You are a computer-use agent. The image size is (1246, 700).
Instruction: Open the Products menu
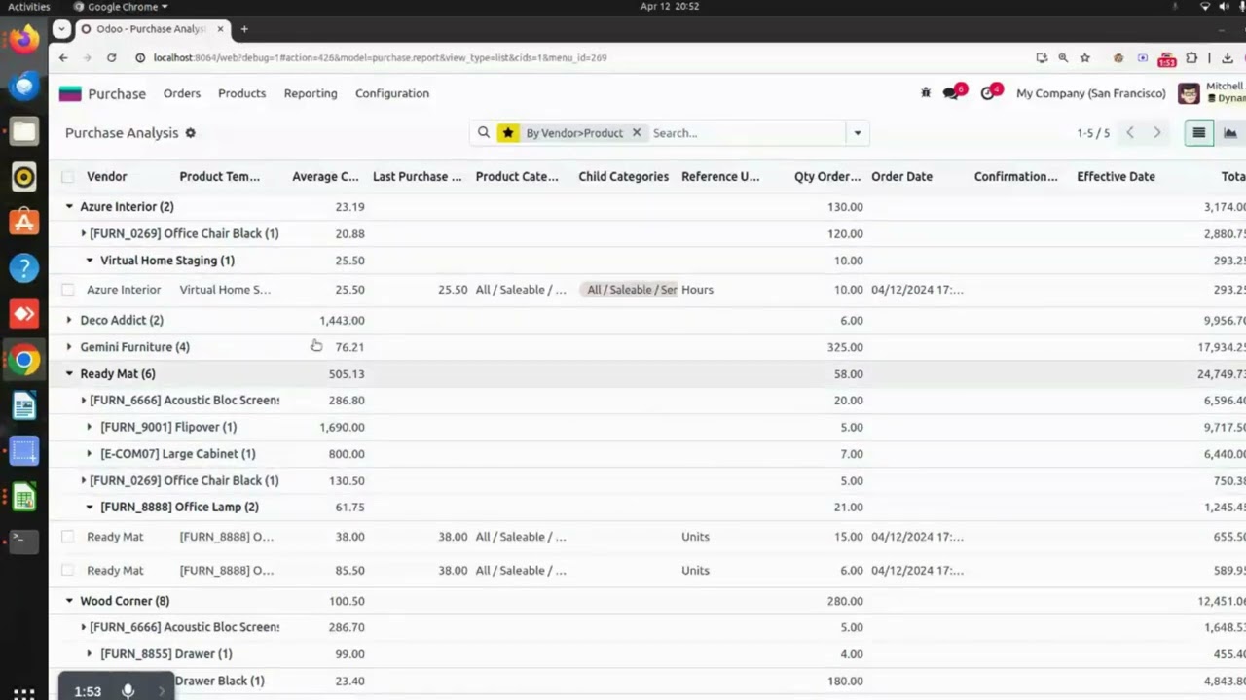pos(242,93)
